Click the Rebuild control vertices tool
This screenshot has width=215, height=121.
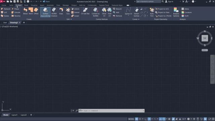(117, 9)
